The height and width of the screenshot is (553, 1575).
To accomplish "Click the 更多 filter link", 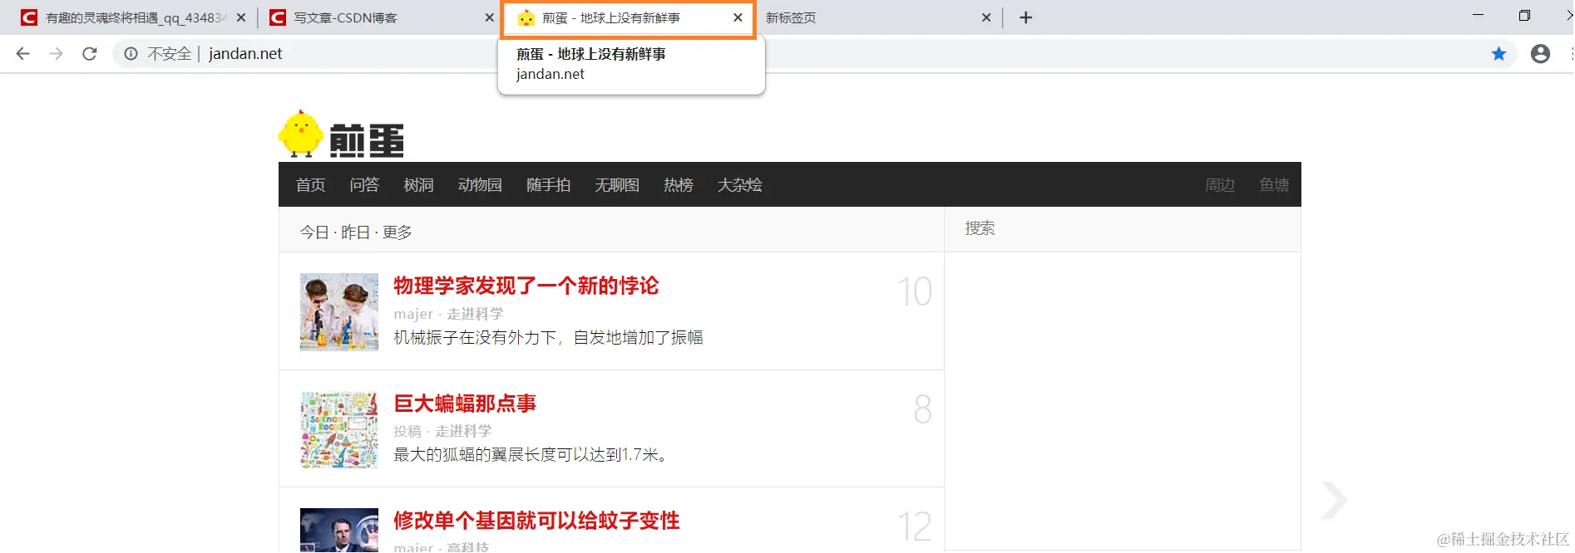I will coord(397,232).
